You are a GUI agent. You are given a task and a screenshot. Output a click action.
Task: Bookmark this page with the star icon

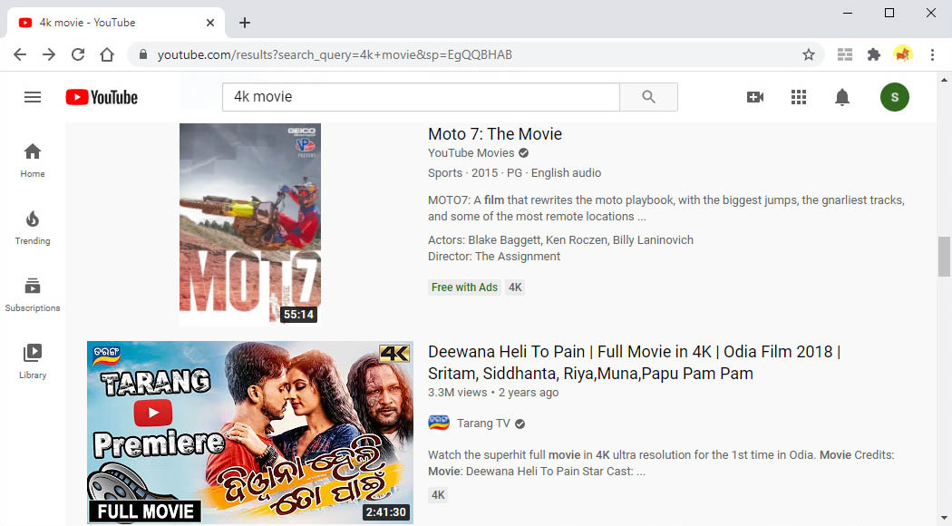tap(808, 54)
